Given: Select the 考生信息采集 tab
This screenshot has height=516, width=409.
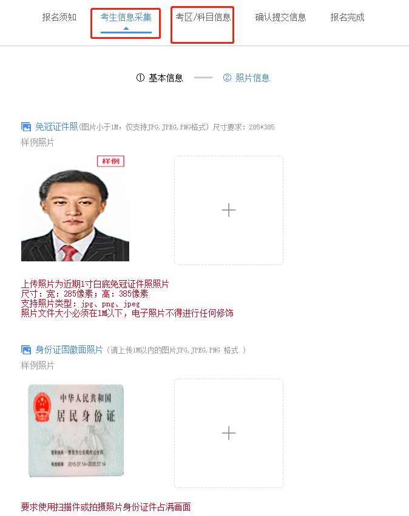Looking at the screenshot, I should [x=126, y=17].
